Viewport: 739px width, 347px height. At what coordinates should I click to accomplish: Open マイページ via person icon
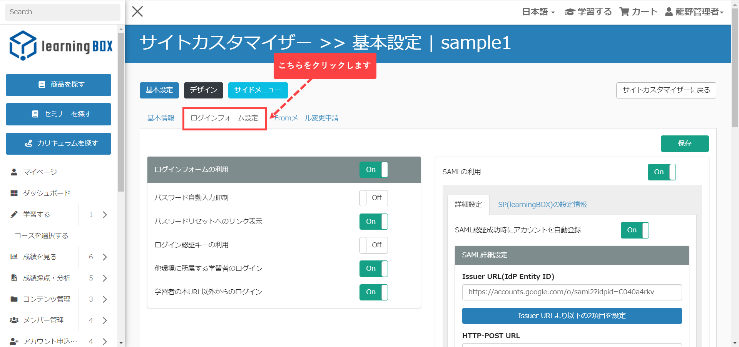pos(14,172)
